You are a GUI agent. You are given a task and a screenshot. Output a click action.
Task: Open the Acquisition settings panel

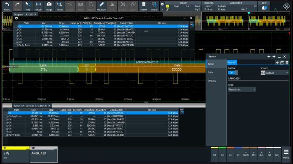236,6
